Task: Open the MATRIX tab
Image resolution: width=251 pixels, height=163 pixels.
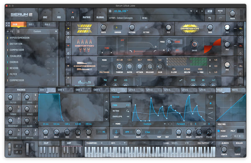Action: [87, 15]
